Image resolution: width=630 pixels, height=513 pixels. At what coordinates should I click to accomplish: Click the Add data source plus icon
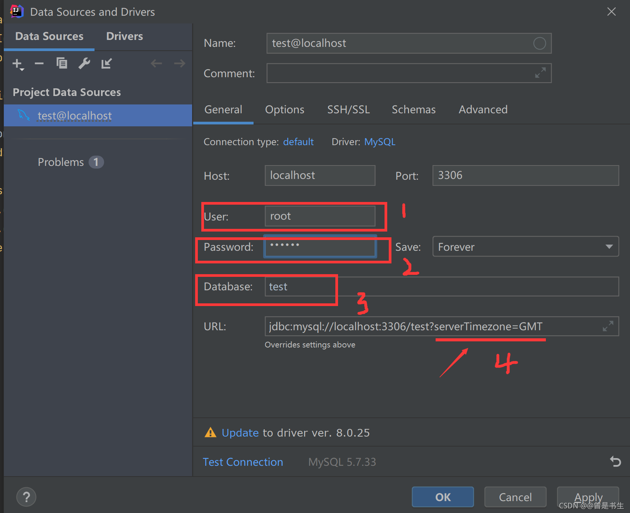coord(18,64)
